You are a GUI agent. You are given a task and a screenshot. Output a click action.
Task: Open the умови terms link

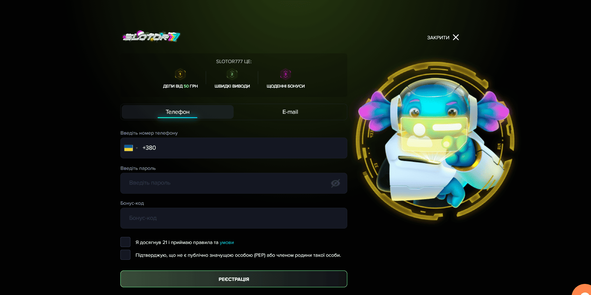click(x=227, y=242)
